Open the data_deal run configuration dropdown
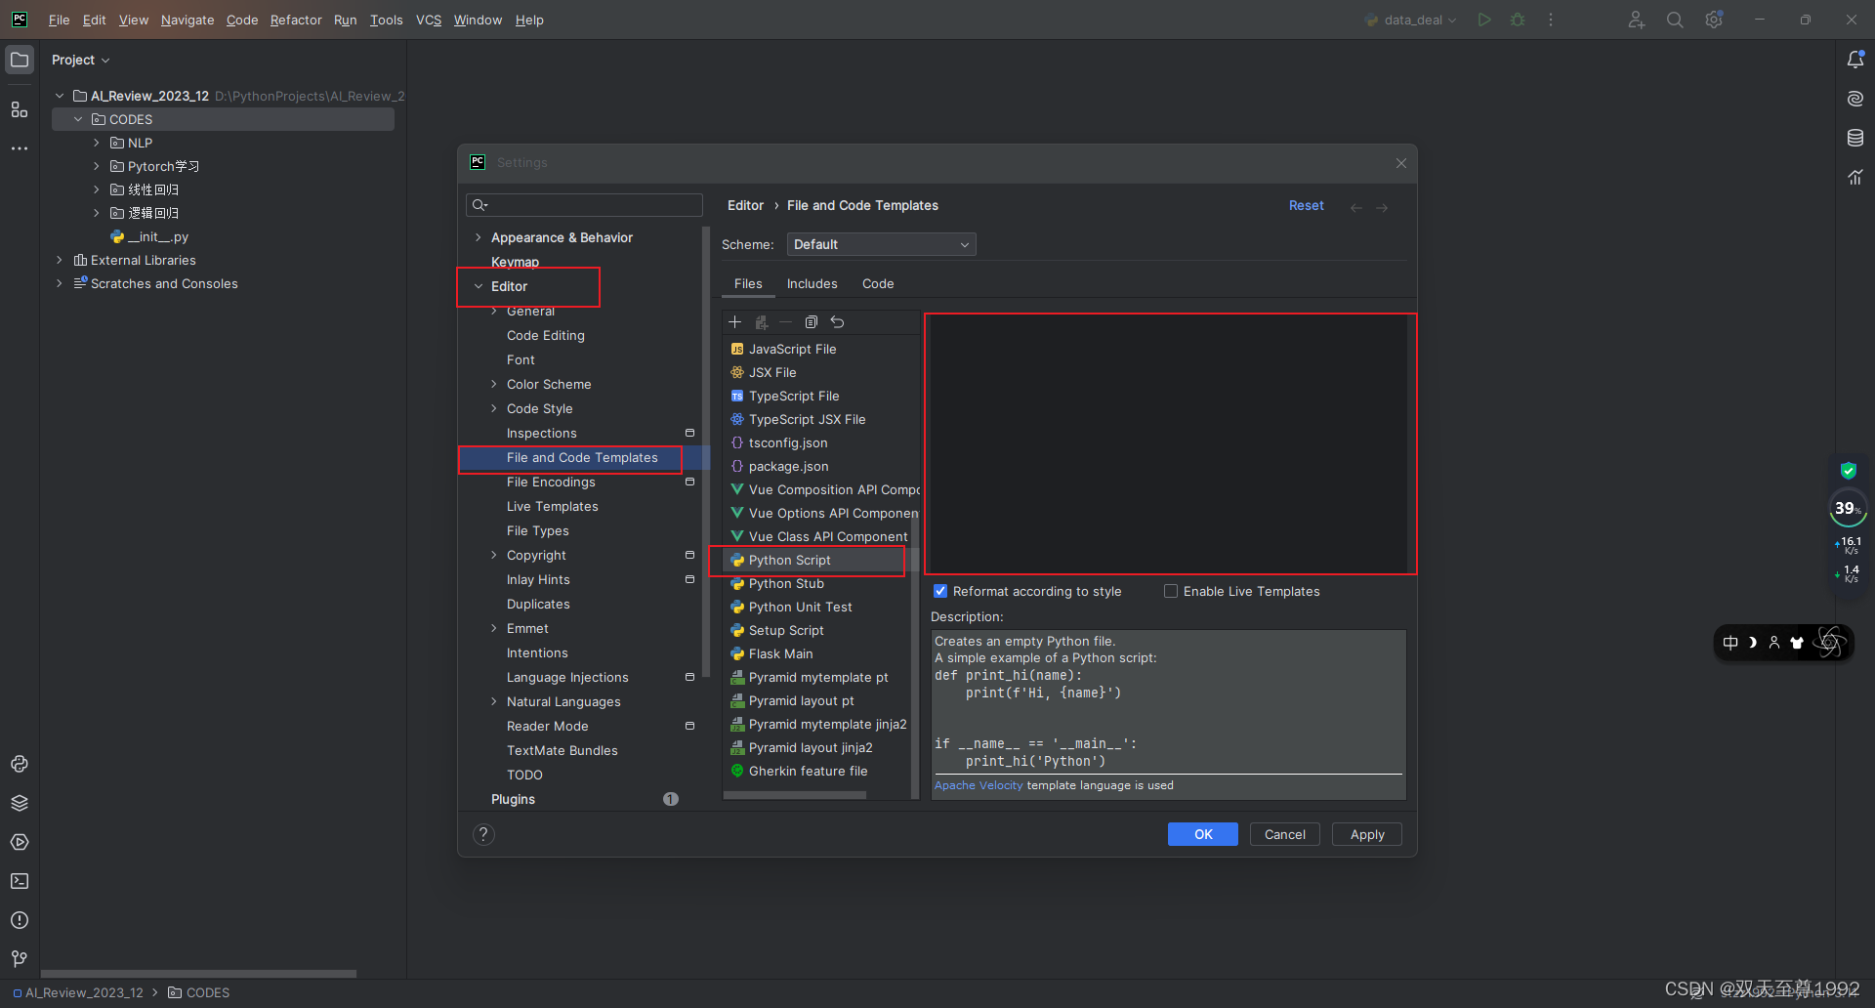The height and width of the screenshot is (1008, 1875). pyautogui.click(x=1411, y=20)
